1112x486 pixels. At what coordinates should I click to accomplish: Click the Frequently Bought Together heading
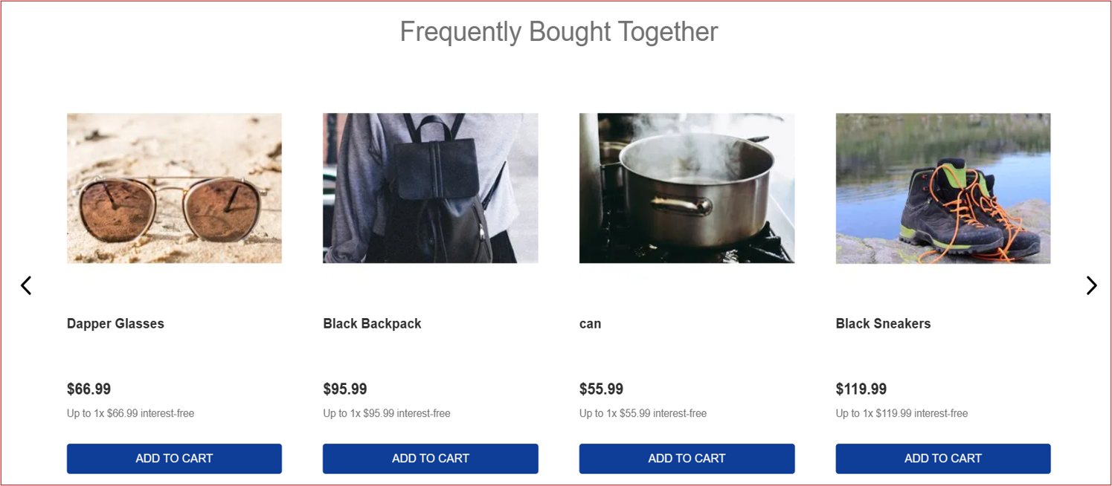click(559, 32)
